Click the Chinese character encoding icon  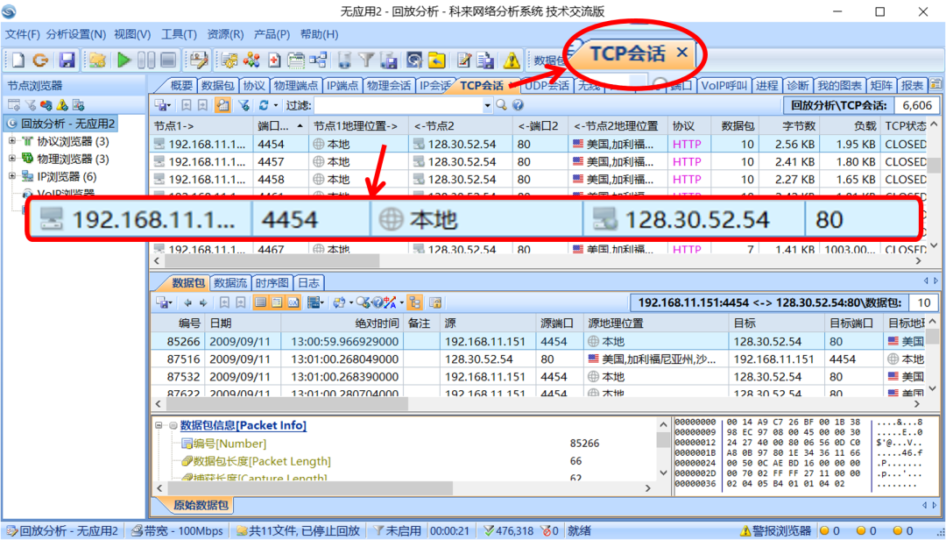(x=391, y=302)
